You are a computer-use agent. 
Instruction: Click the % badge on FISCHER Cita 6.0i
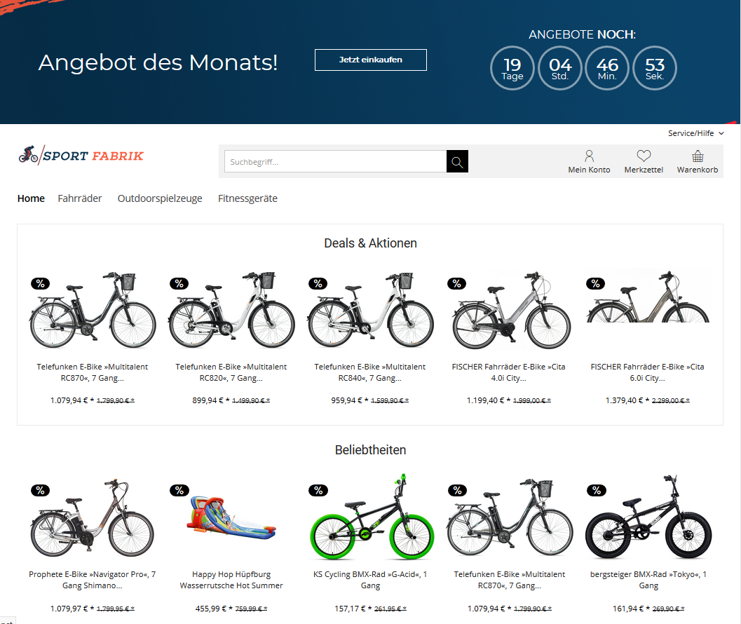[x=595, y=284]
